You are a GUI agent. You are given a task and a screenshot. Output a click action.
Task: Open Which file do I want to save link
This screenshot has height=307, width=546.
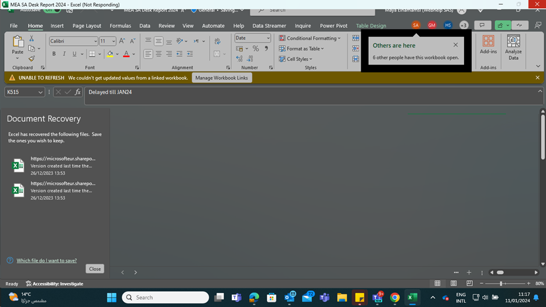point(46,261)
